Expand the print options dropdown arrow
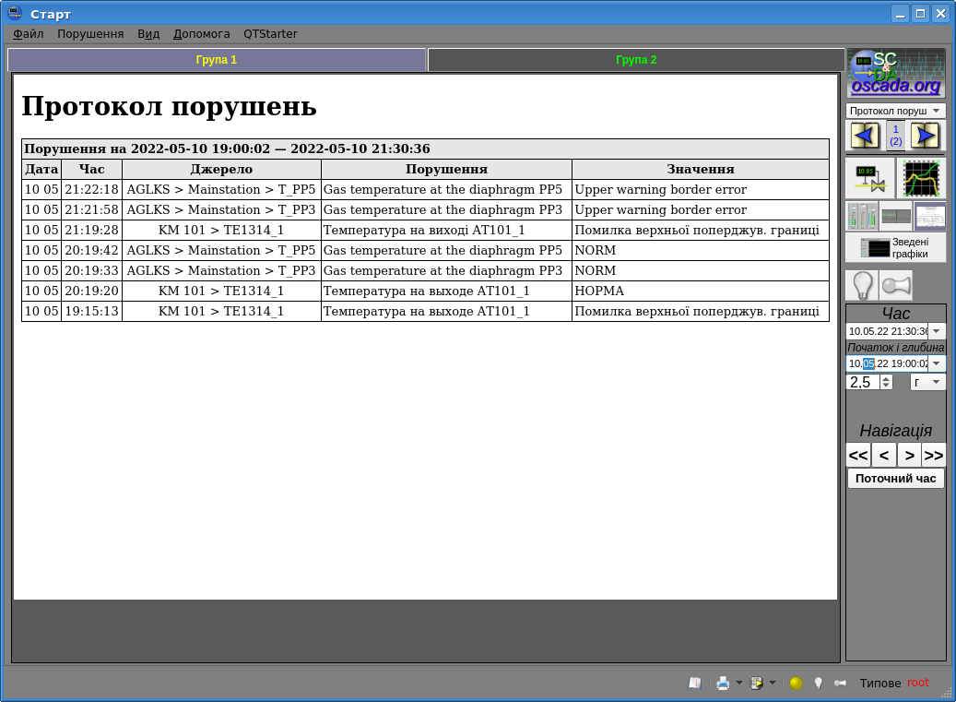 (x=738, y=683)
